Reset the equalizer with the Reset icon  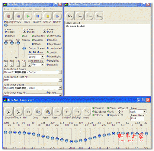point(57,111)
